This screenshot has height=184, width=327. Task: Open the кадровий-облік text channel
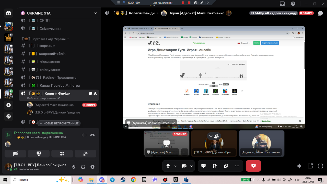(59, 54)
